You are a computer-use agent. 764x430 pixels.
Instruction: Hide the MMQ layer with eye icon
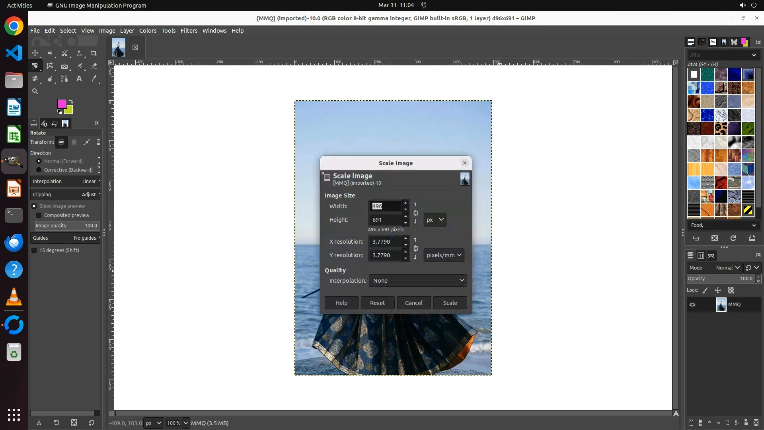[692, 305]
